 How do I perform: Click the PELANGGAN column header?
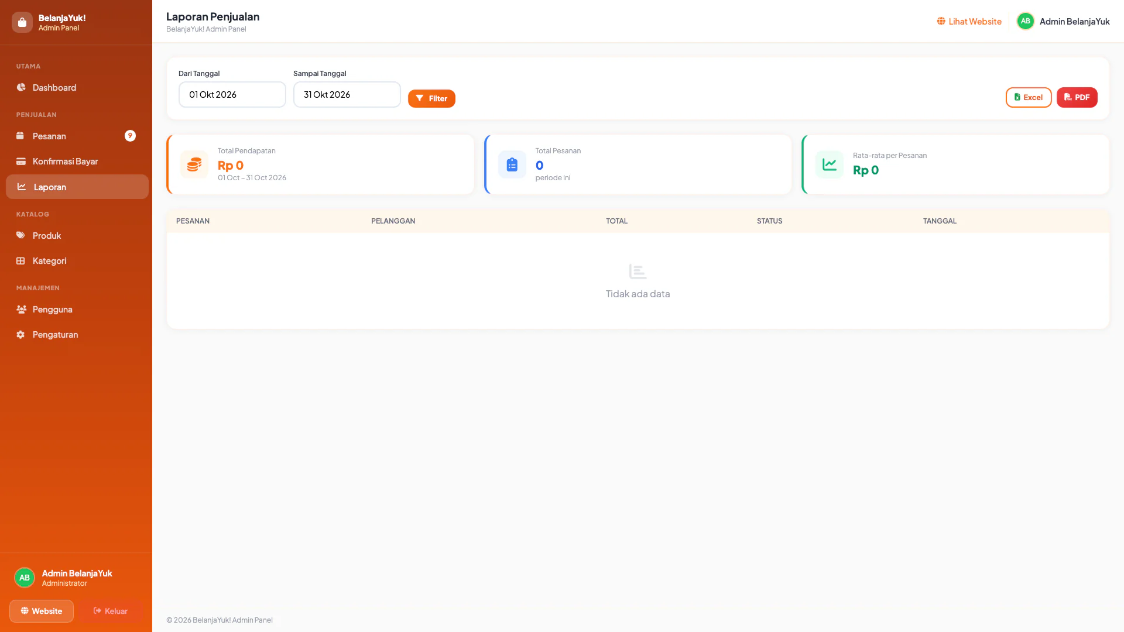pos(393,221)
